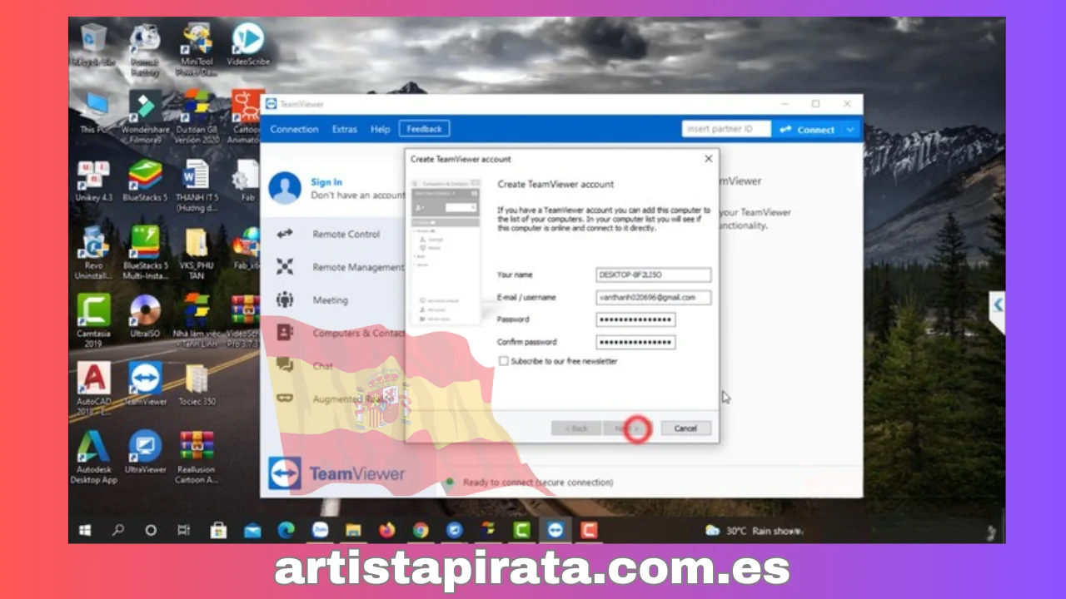The image size is (1066, 599).
Task: Open the Extras menu
Action: [x=345, y=129]
